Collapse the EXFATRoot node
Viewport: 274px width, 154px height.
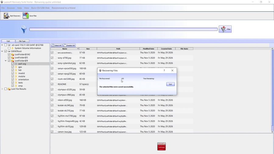pyautogui.click(x=2, y=51)
